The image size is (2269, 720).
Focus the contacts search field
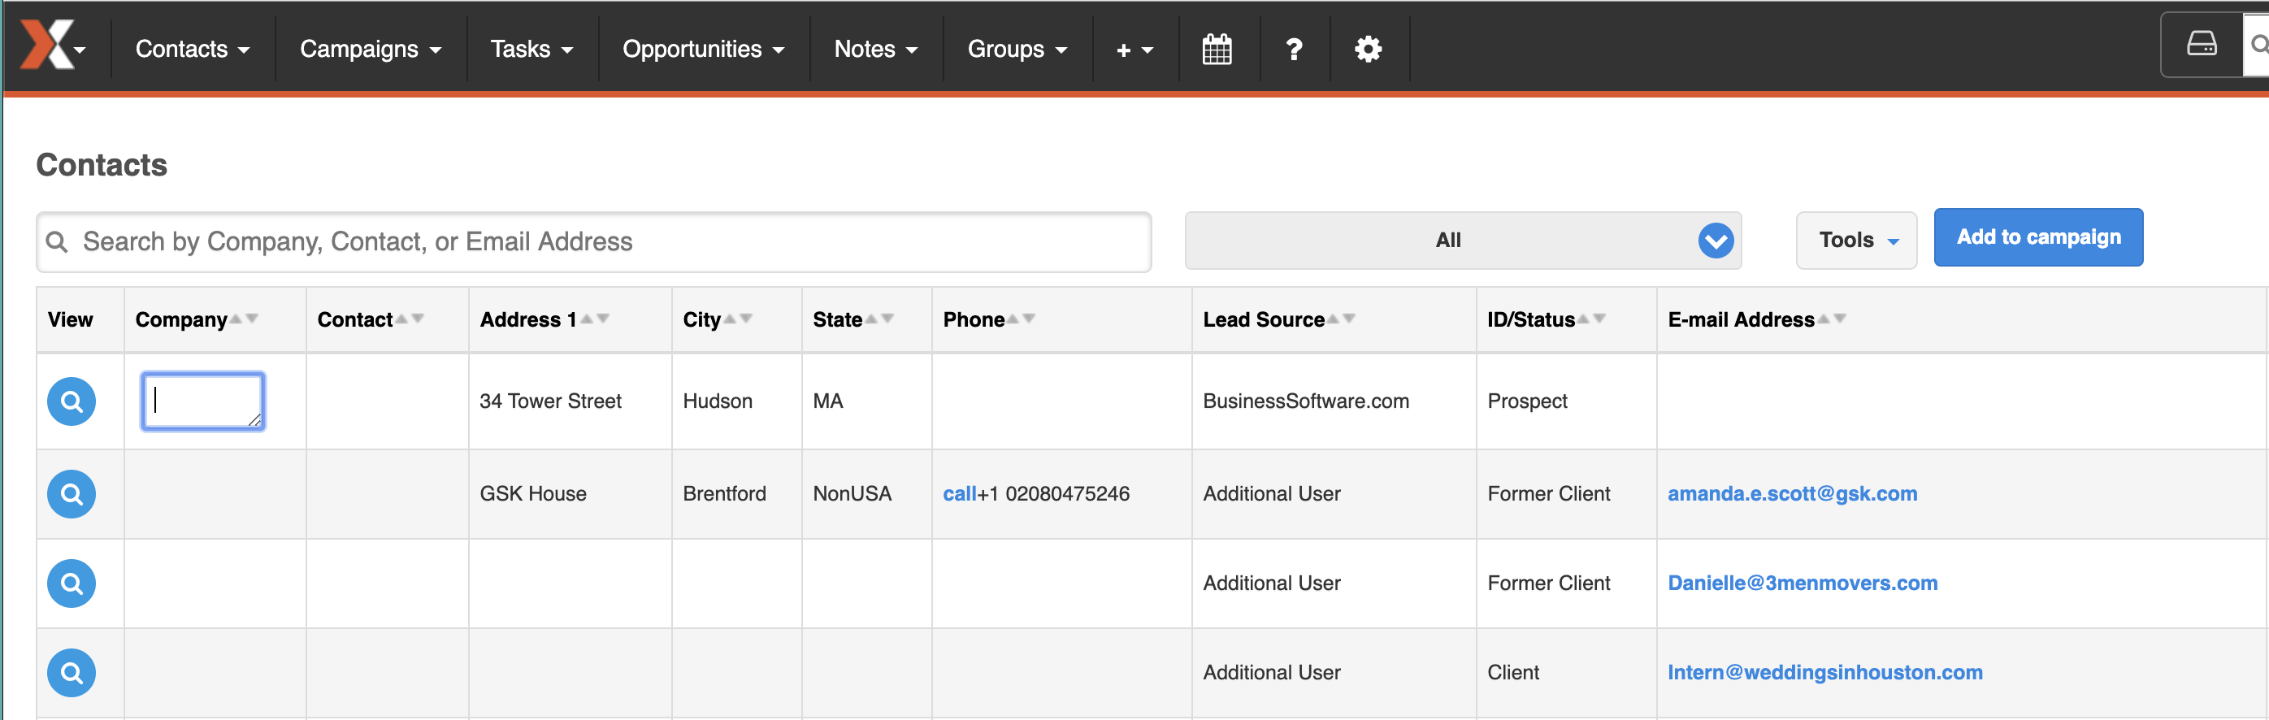(x=594, y=241)
